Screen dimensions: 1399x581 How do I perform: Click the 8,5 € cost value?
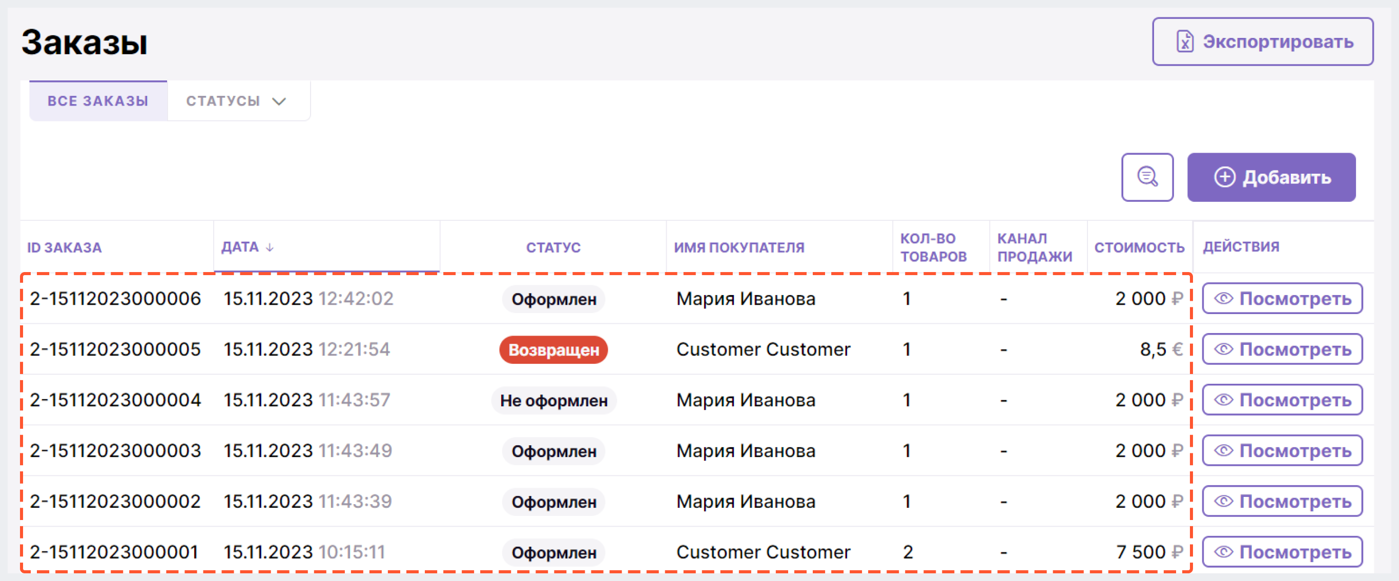pos(1161,349)
